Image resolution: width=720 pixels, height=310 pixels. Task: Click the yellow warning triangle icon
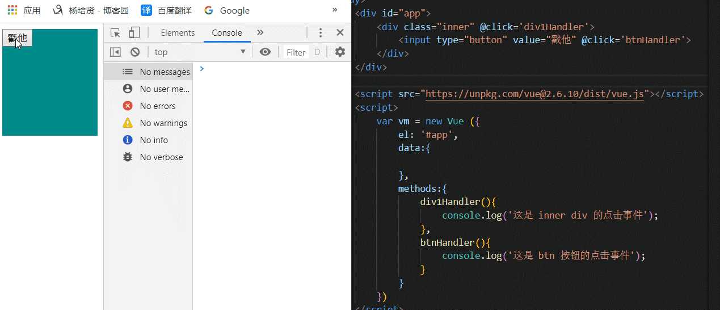(128, 123)
